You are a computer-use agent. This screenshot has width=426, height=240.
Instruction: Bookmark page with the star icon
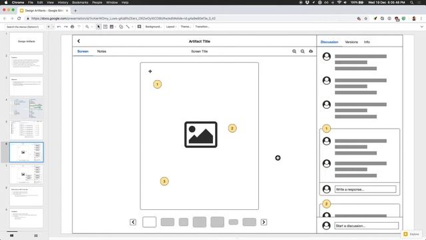point(365,19)
